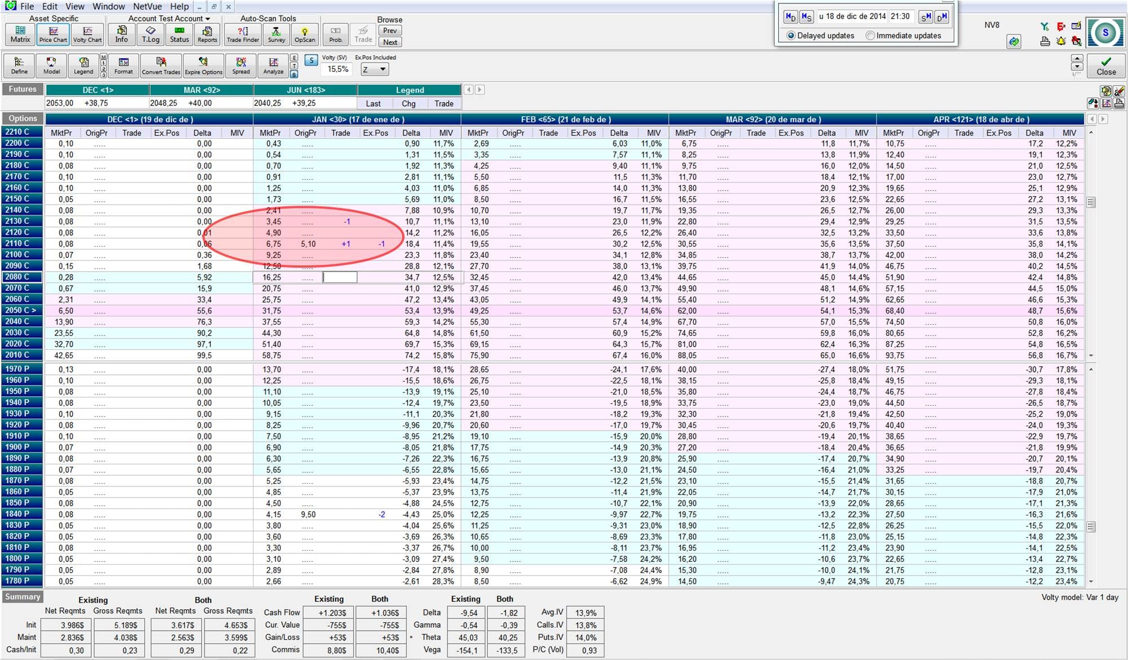Click the alarm bell icon
1128x660 pixels.
click(x=1061, y=42)
